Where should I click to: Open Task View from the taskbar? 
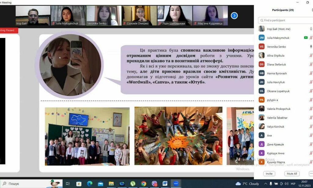click(x=68, y=184)
